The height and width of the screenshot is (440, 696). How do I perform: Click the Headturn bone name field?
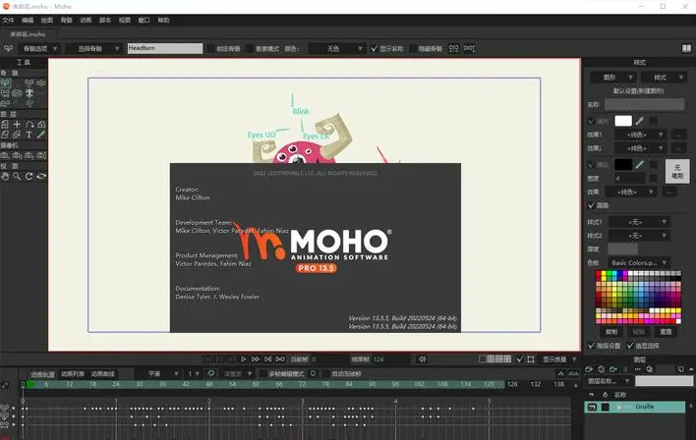[164, 48]
